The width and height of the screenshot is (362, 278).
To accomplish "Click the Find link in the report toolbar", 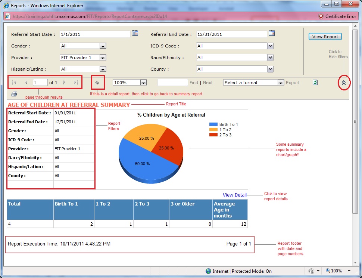I will click(x=194, y=83).
